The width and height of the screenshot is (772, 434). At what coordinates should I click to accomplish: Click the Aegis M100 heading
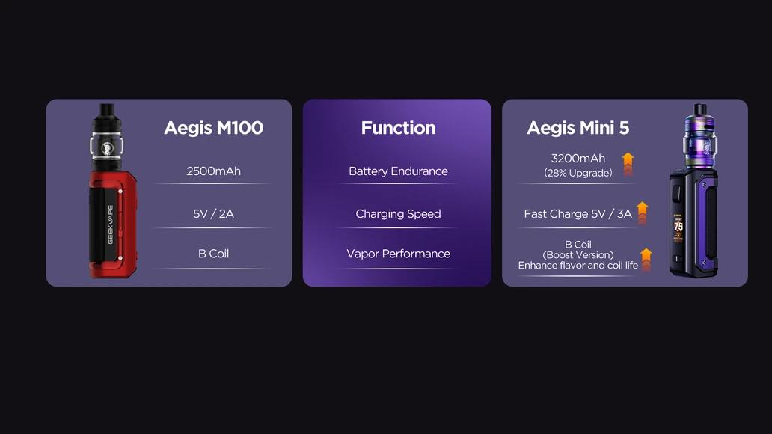coord(214,128)
